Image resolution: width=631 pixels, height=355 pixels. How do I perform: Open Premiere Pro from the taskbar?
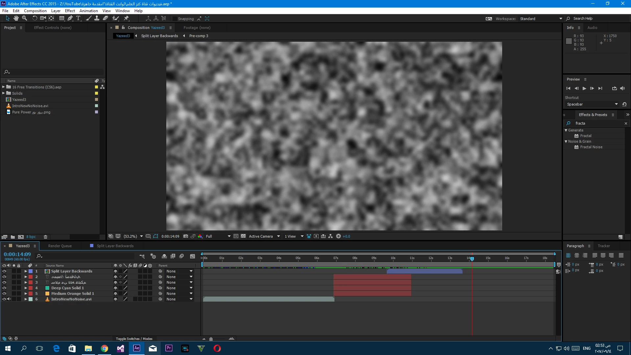(x=169, y=348)
